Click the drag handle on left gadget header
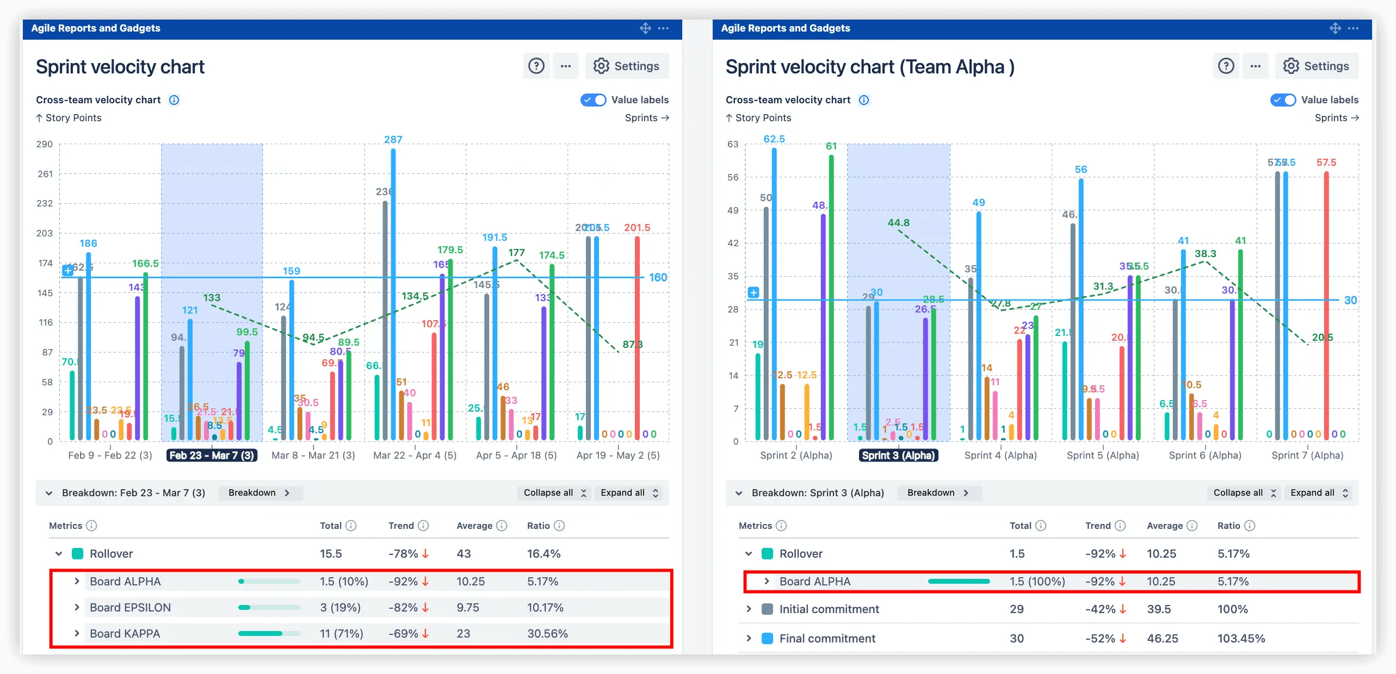Image resolution: width=1396 pixels, height=674 pixels. (x=645, y=28)
